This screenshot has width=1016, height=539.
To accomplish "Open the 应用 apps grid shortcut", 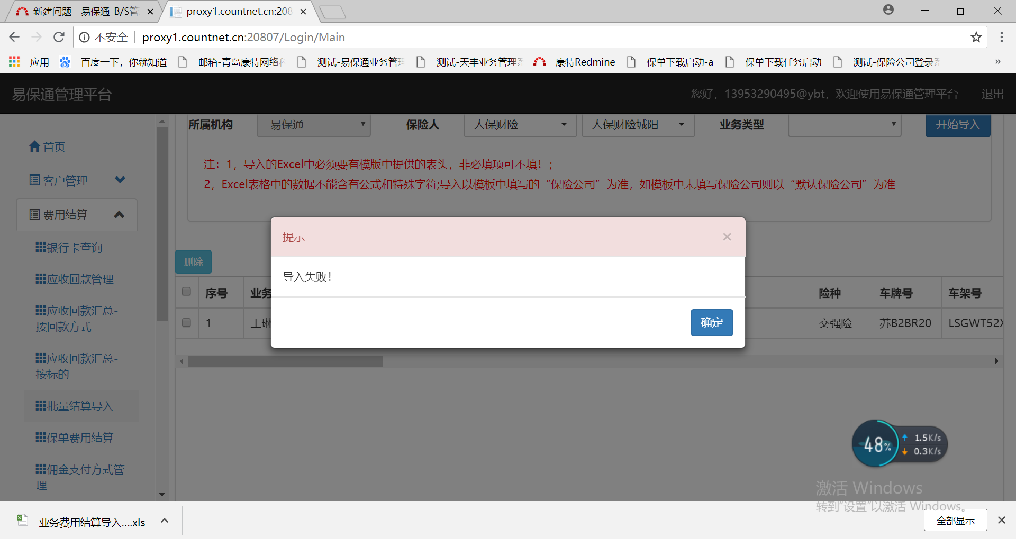I will 30,62.
